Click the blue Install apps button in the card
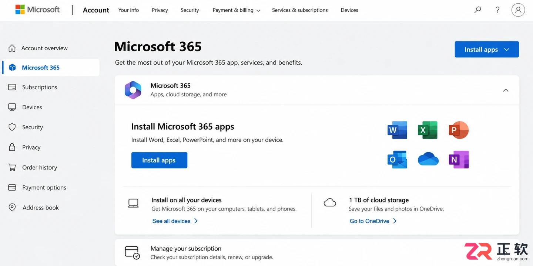533x266 pixels. [159, 160]
